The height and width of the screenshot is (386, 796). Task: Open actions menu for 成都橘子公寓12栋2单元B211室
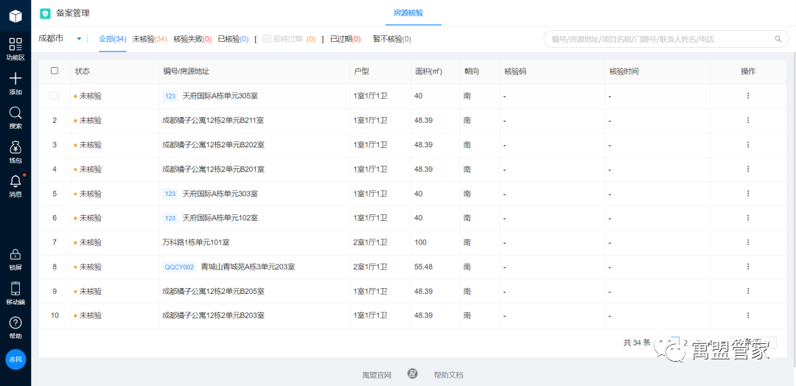coord(748,120)
